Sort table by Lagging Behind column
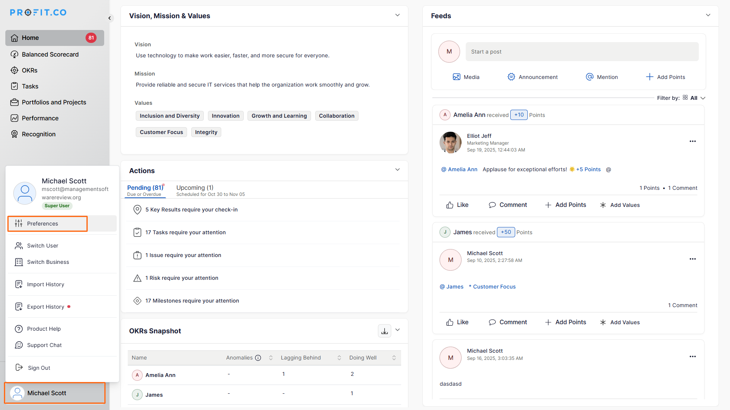 [339, 358]
